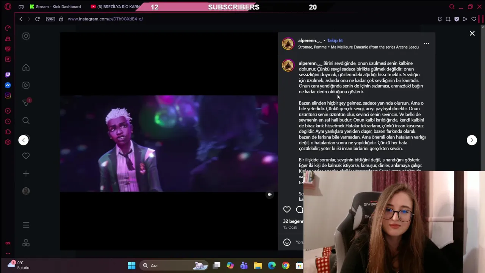
Task: Open emoji picker in comment box
Action: click(287, 242)
